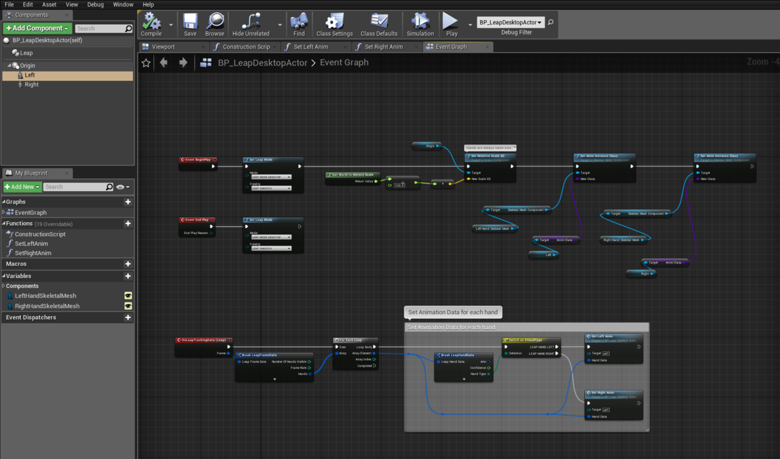Open the Debug menu

pos(96,5)
